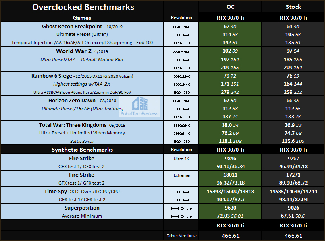Click Stock Rainbow 6 Siege value "259 222"
This screenshot has width=325, height=241.
point(293,92)
